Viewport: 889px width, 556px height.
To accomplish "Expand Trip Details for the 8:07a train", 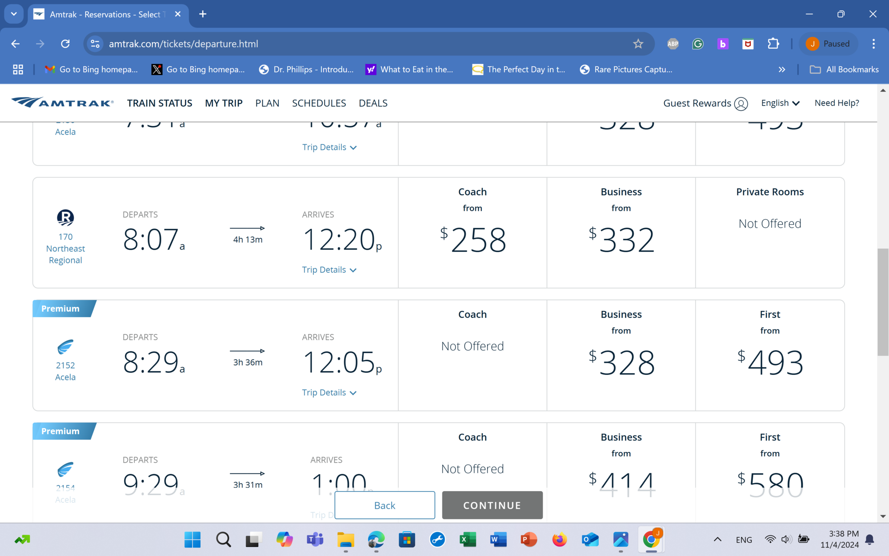I will click(329, 270).
